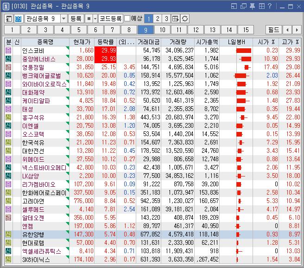Click the blue 09 group code icon
This screenshot has width=304, height=268.
coord(18,19)
